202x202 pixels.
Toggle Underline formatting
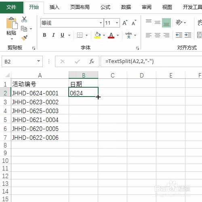click(x=62, y=35)
